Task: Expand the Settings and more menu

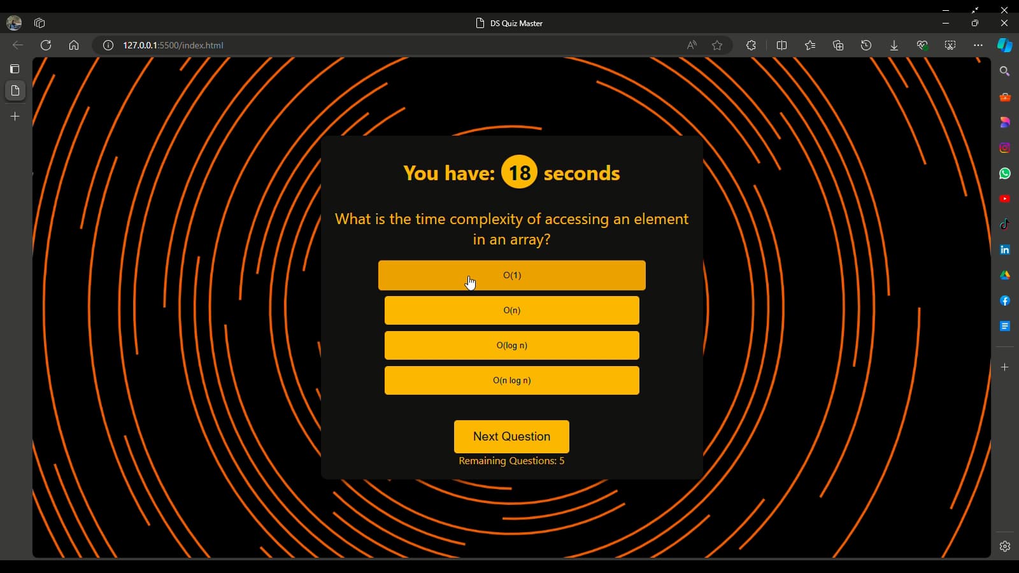Action: [978, 45]
